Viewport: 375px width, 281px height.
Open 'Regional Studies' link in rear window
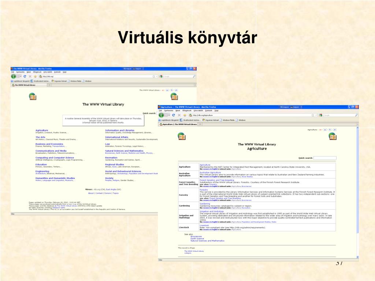click(x=115, y=164)
